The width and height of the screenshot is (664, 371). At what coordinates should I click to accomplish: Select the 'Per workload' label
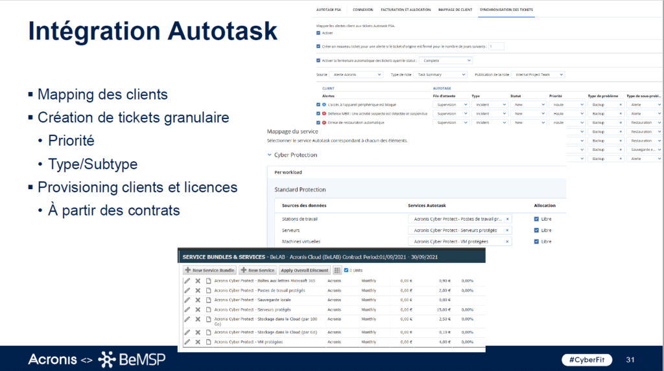pos(288,172)
